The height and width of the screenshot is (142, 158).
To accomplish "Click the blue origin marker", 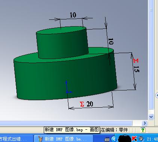I will 67,92.
